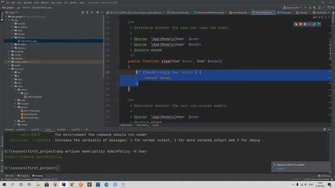The width and height of the screenshot is (335, 188).
Task: Expand the Providers folder
Action: [x=13, y=44]
